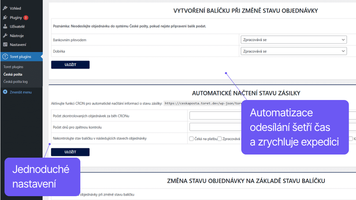Image resolution: width=356 pixels, height=200 pixels.
Task: Click ULOŽIT under the CRON settings
Action: pos(70,152)
